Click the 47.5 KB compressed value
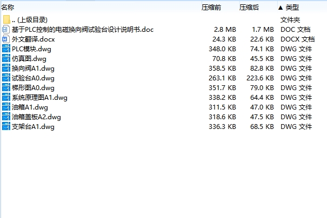Image resolution: width=327 pixels, height=218 pixels. pos(262,117)
